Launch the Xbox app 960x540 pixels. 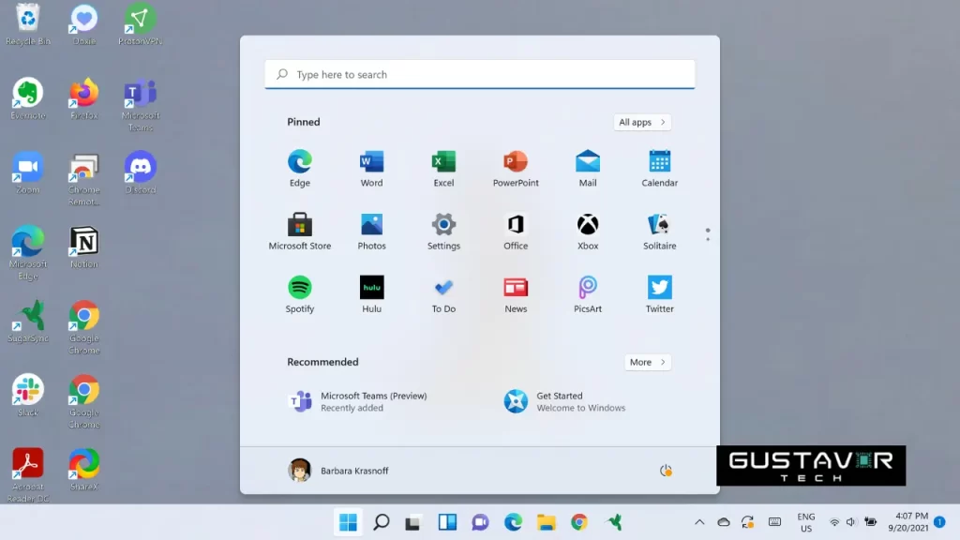pos(587,232)
